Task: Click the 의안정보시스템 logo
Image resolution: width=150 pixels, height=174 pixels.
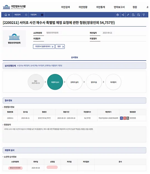Action: pos(14,7)
